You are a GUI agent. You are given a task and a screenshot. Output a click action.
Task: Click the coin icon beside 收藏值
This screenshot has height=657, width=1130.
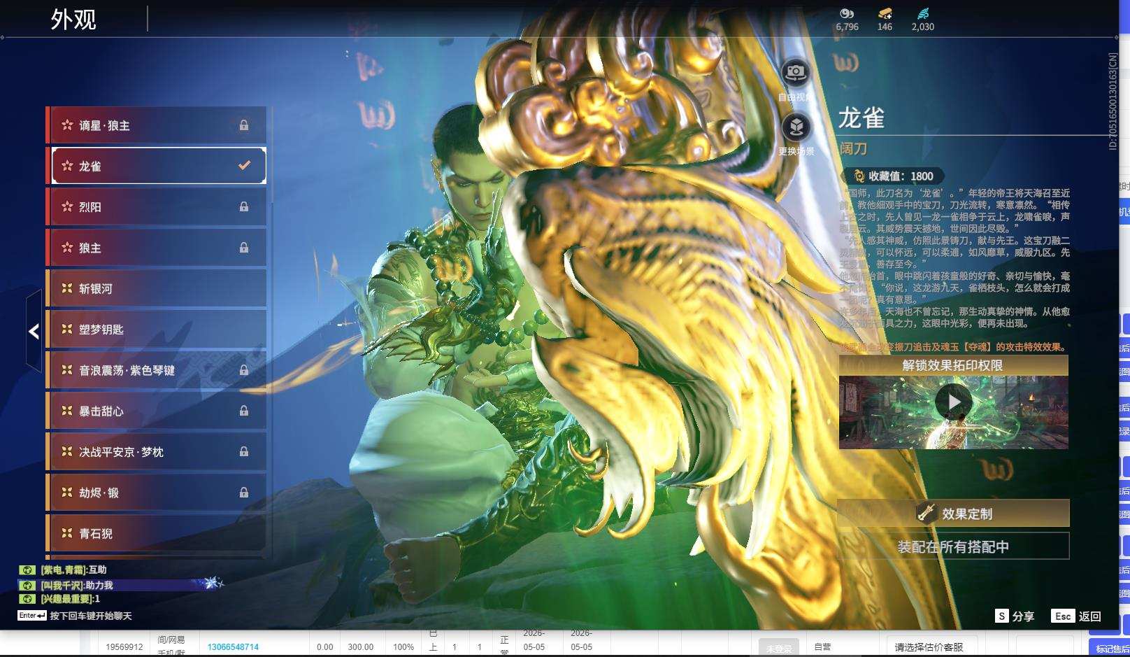coord(859,176)
